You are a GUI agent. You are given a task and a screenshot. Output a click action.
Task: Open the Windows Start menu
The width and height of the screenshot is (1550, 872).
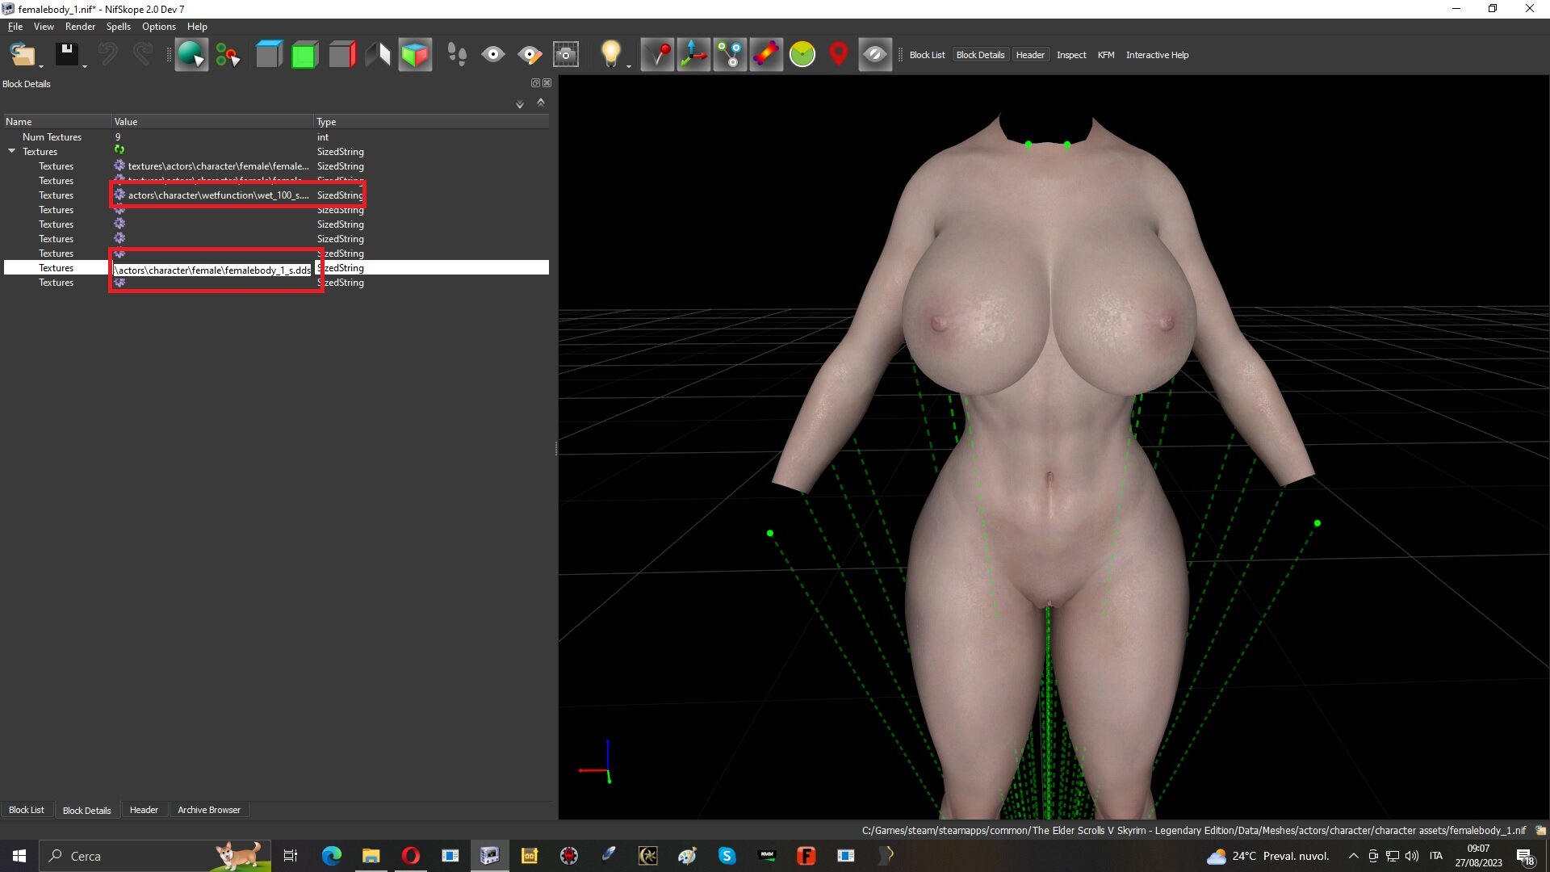tap(19, 856)
